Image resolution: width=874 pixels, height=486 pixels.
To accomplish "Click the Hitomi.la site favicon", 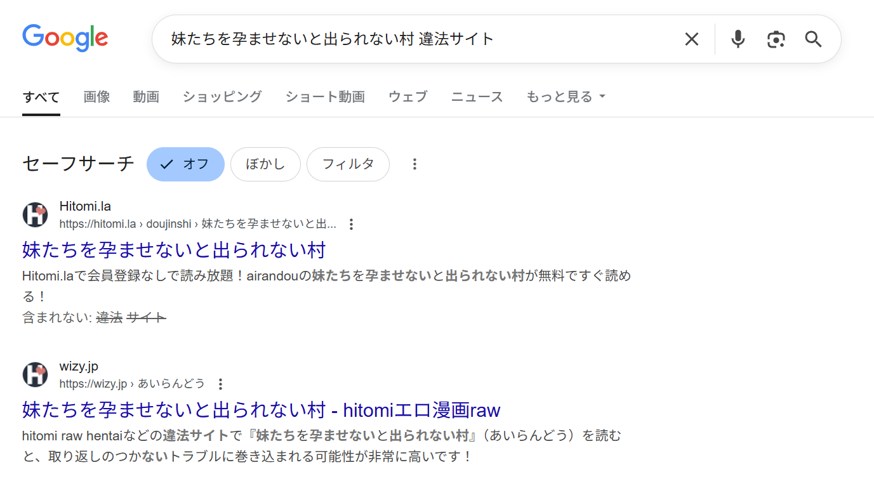I will point(35,214).
